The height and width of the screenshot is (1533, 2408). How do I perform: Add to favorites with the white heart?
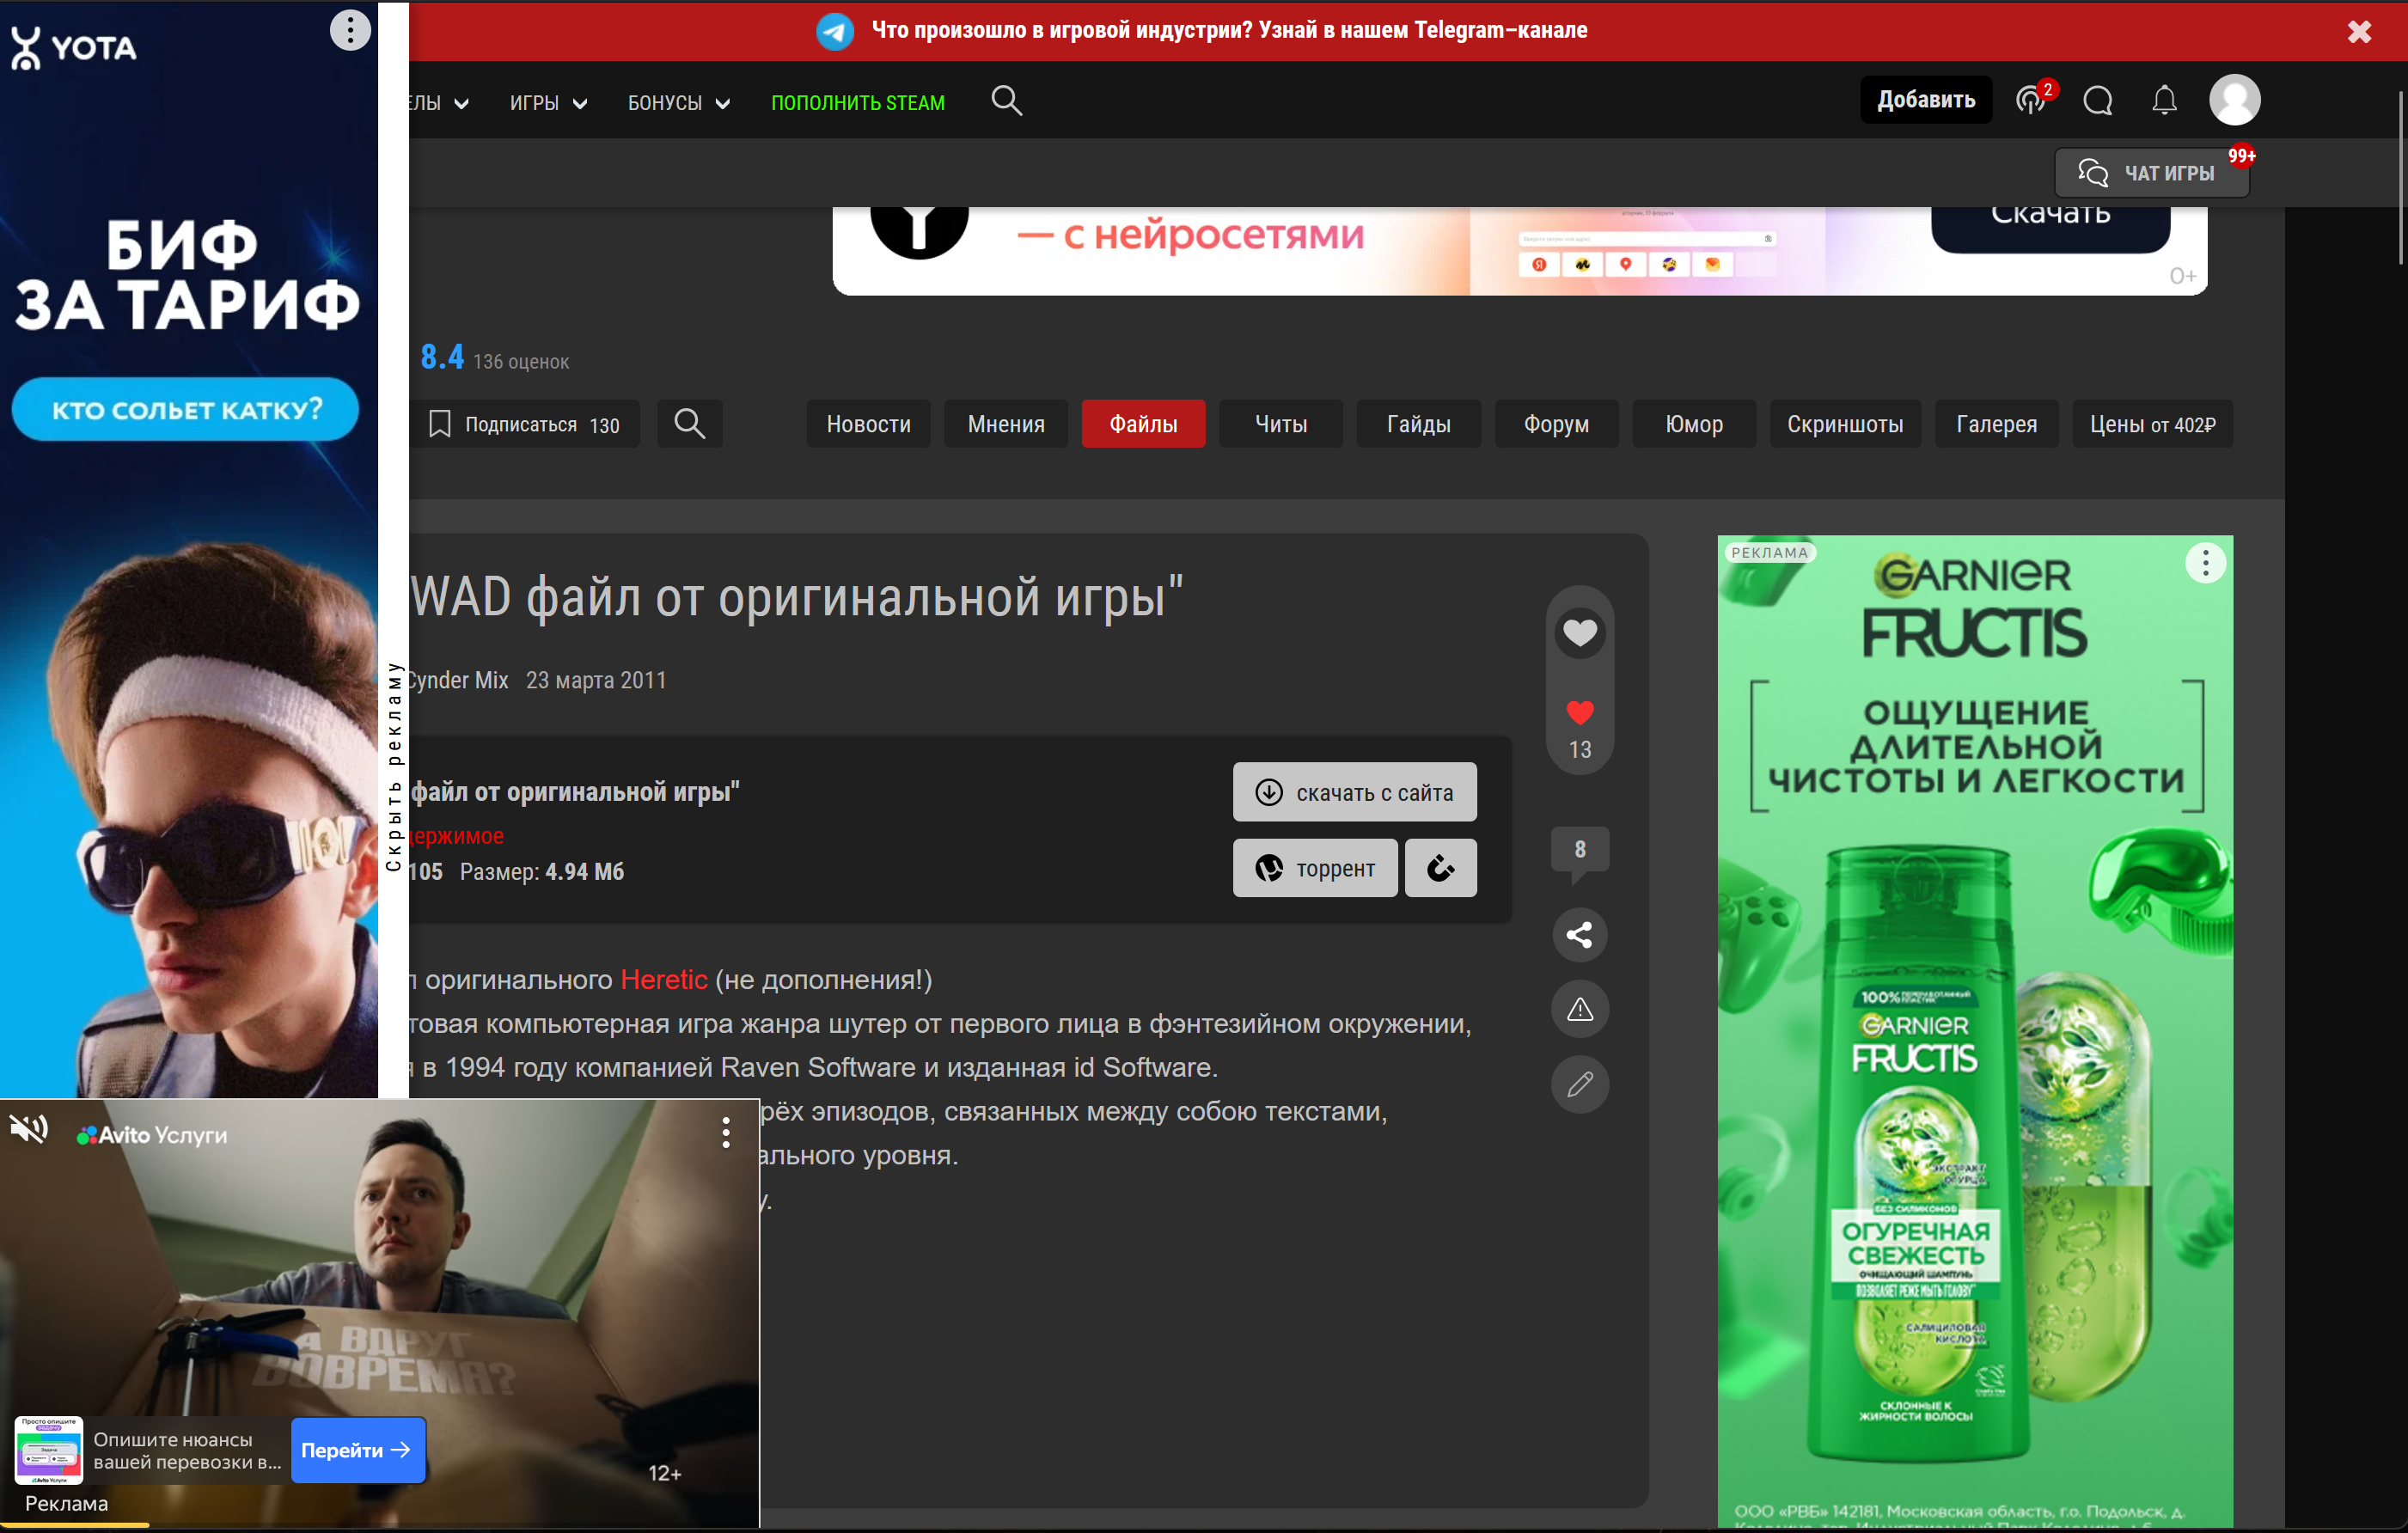[1579, 633]
